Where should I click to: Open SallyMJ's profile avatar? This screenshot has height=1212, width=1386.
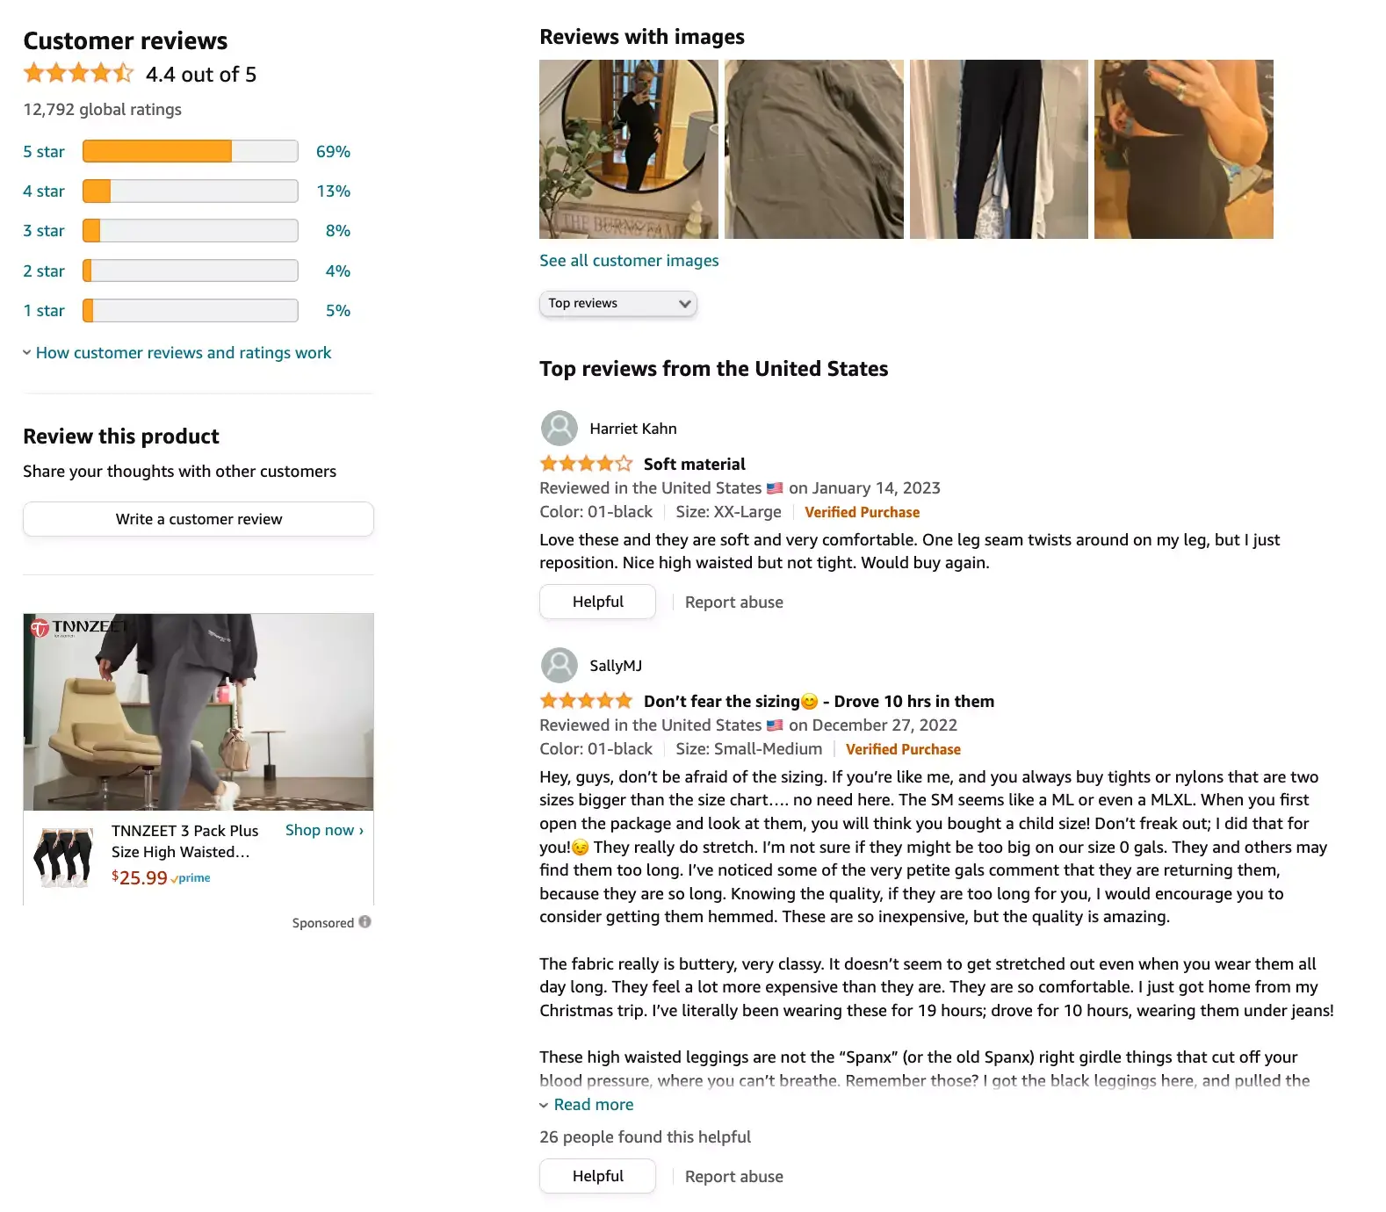(x=559, y=665)
